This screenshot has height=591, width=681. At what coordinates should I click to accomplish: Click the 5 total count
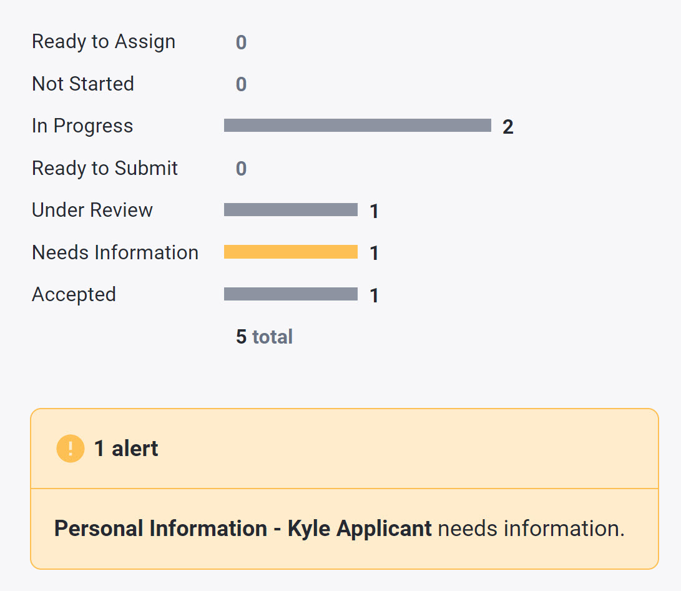(x=264, y=337)
